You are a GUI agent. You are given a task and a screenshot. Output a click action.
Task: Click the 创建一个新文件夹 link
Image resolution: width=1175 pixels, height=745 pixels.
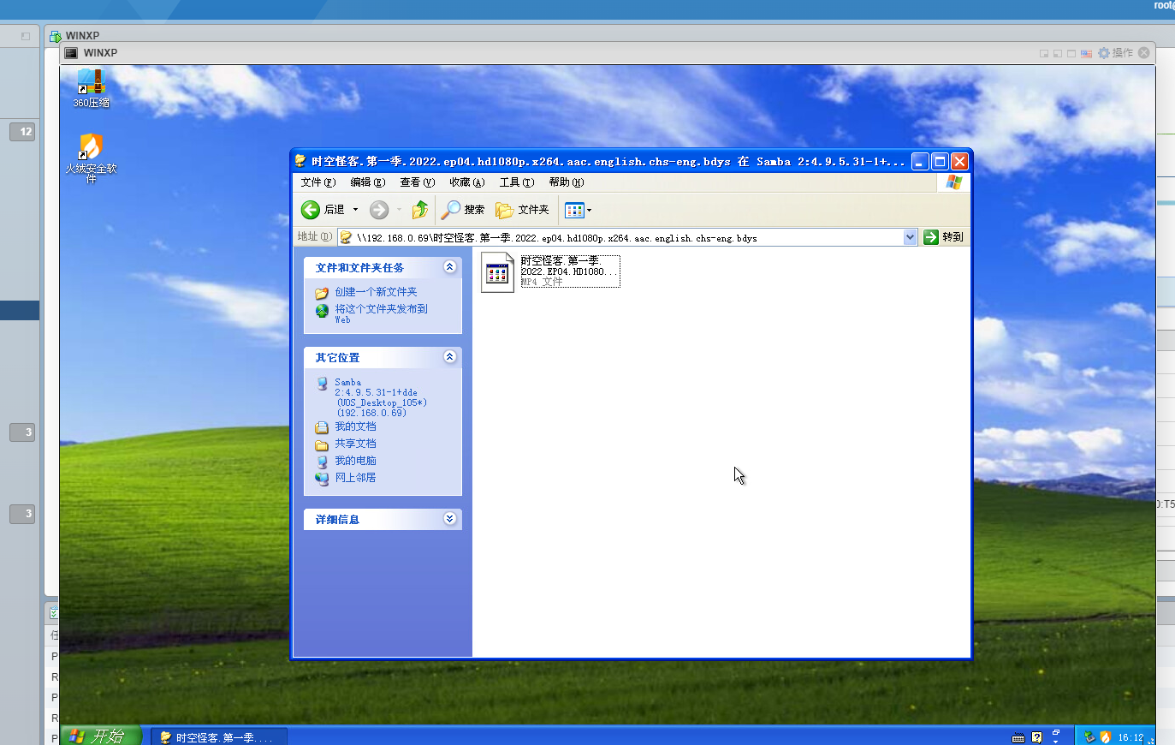tap(376, 292)
